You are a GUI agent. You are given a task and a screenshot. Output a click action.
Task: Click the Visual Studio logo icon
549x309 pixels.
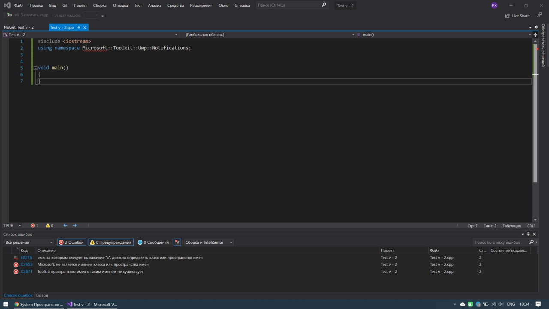(x=7, y=6)
